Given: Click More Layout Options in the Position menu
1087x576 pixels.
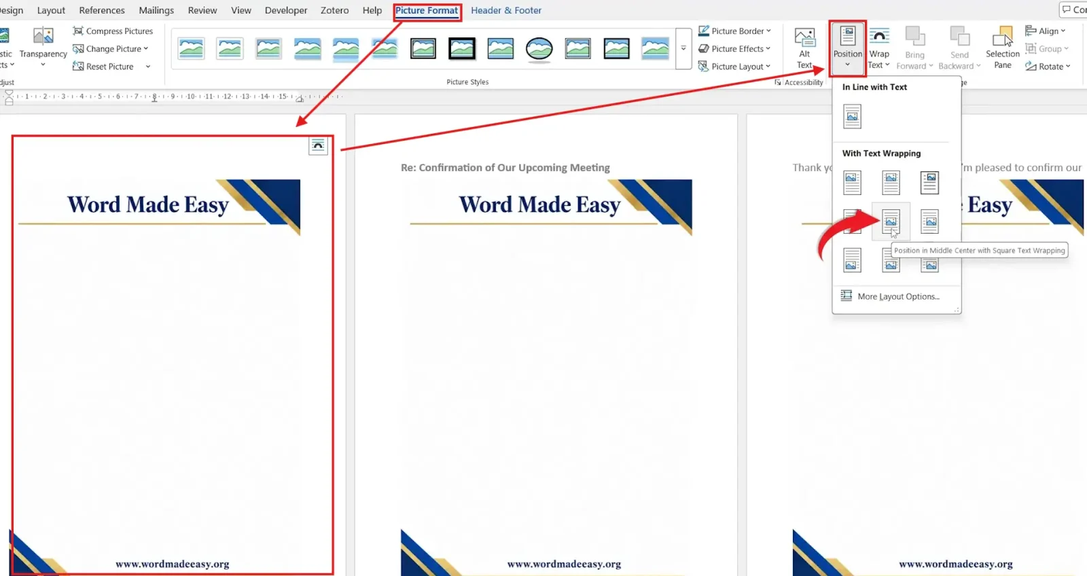Looking at the screenshot, I should point(890,297).
